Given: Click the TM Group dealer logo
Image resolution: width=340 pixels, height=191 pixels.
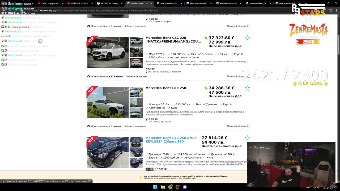Looking at the screenshot, I should (x=149, y=169).
